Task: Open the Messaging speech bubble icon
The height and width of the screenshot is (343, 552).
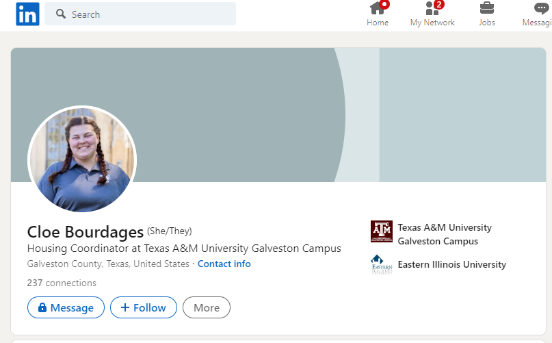Action: point(541,8)
